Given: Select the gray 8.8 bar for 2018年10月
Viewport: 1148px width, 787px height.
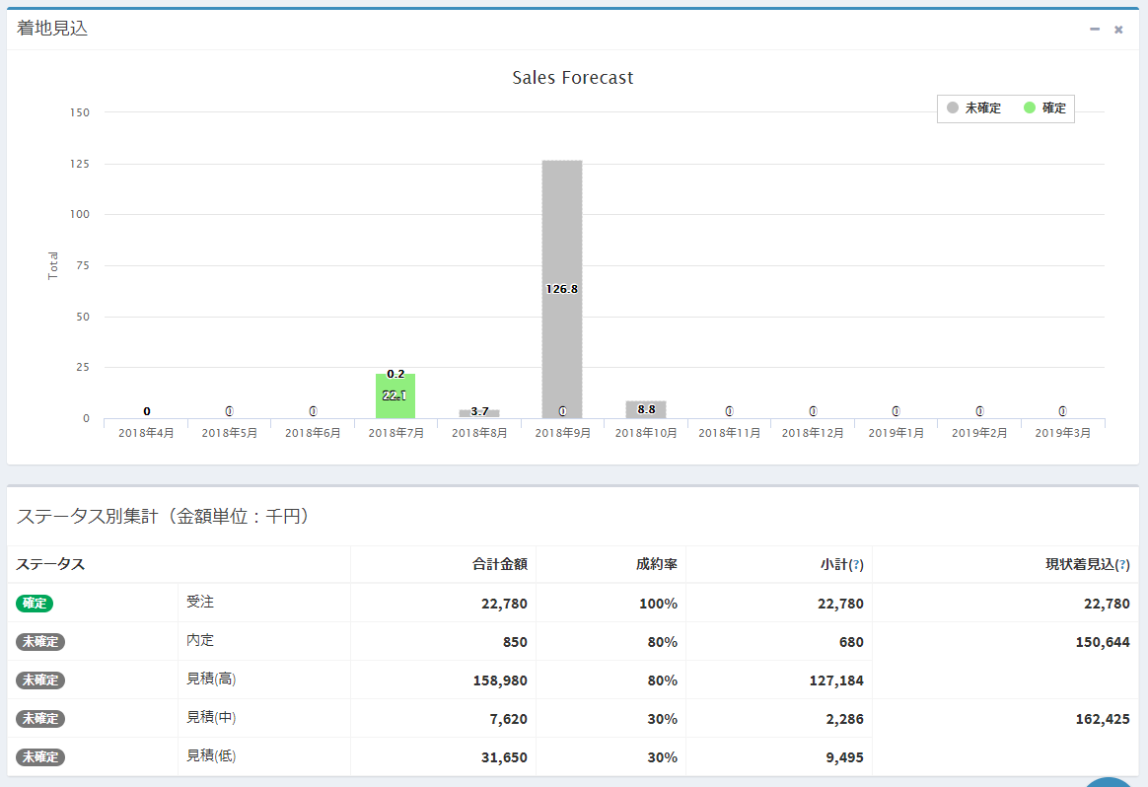Looking at the screenshot, I should [x=646, y=409].
